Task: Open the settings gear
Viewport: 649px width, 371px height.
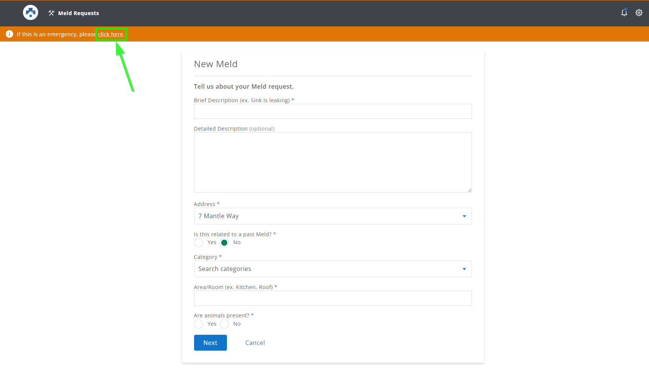Action: [x=639, y=12]
